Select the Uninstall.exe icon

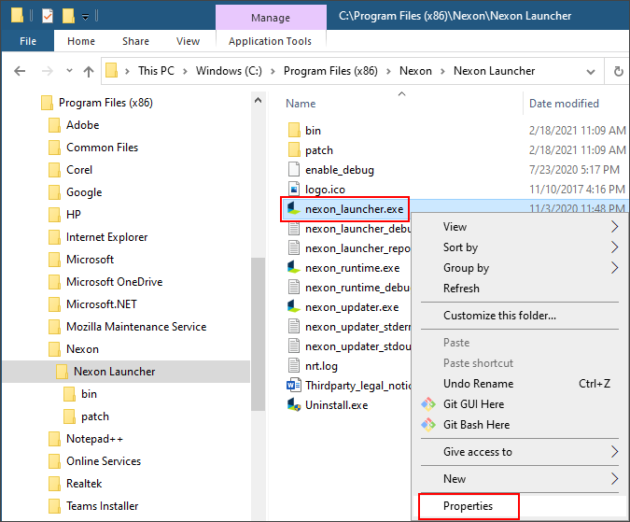[x=294, y=404]
